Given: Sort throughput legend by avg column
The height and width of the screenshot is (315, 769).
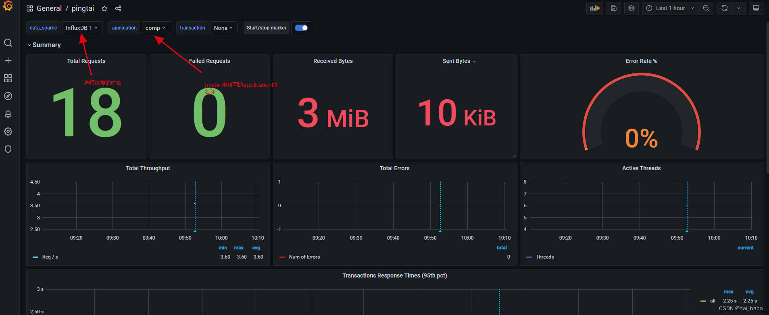Looking at the screenshot, I should click(256, 248).
